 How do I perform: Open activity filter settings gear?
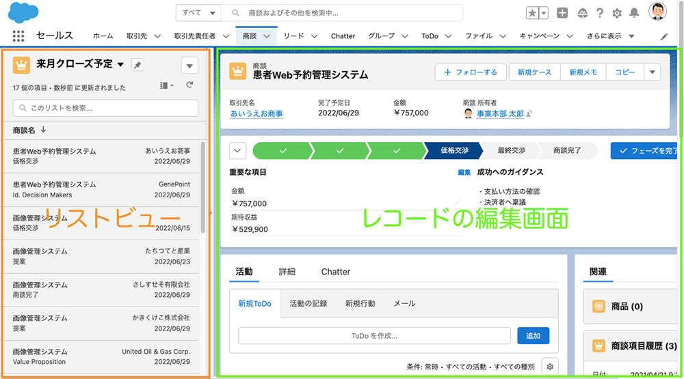(549, 367)
